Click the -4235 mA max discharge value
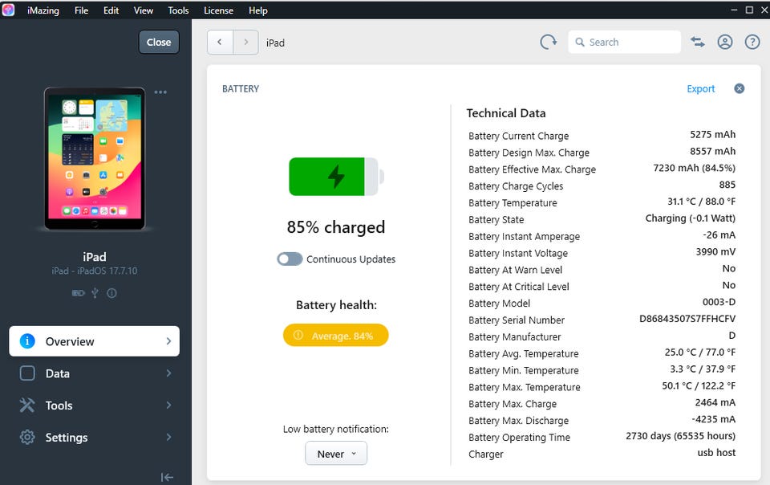Screen dimensions: 770x485 (714, 419)
